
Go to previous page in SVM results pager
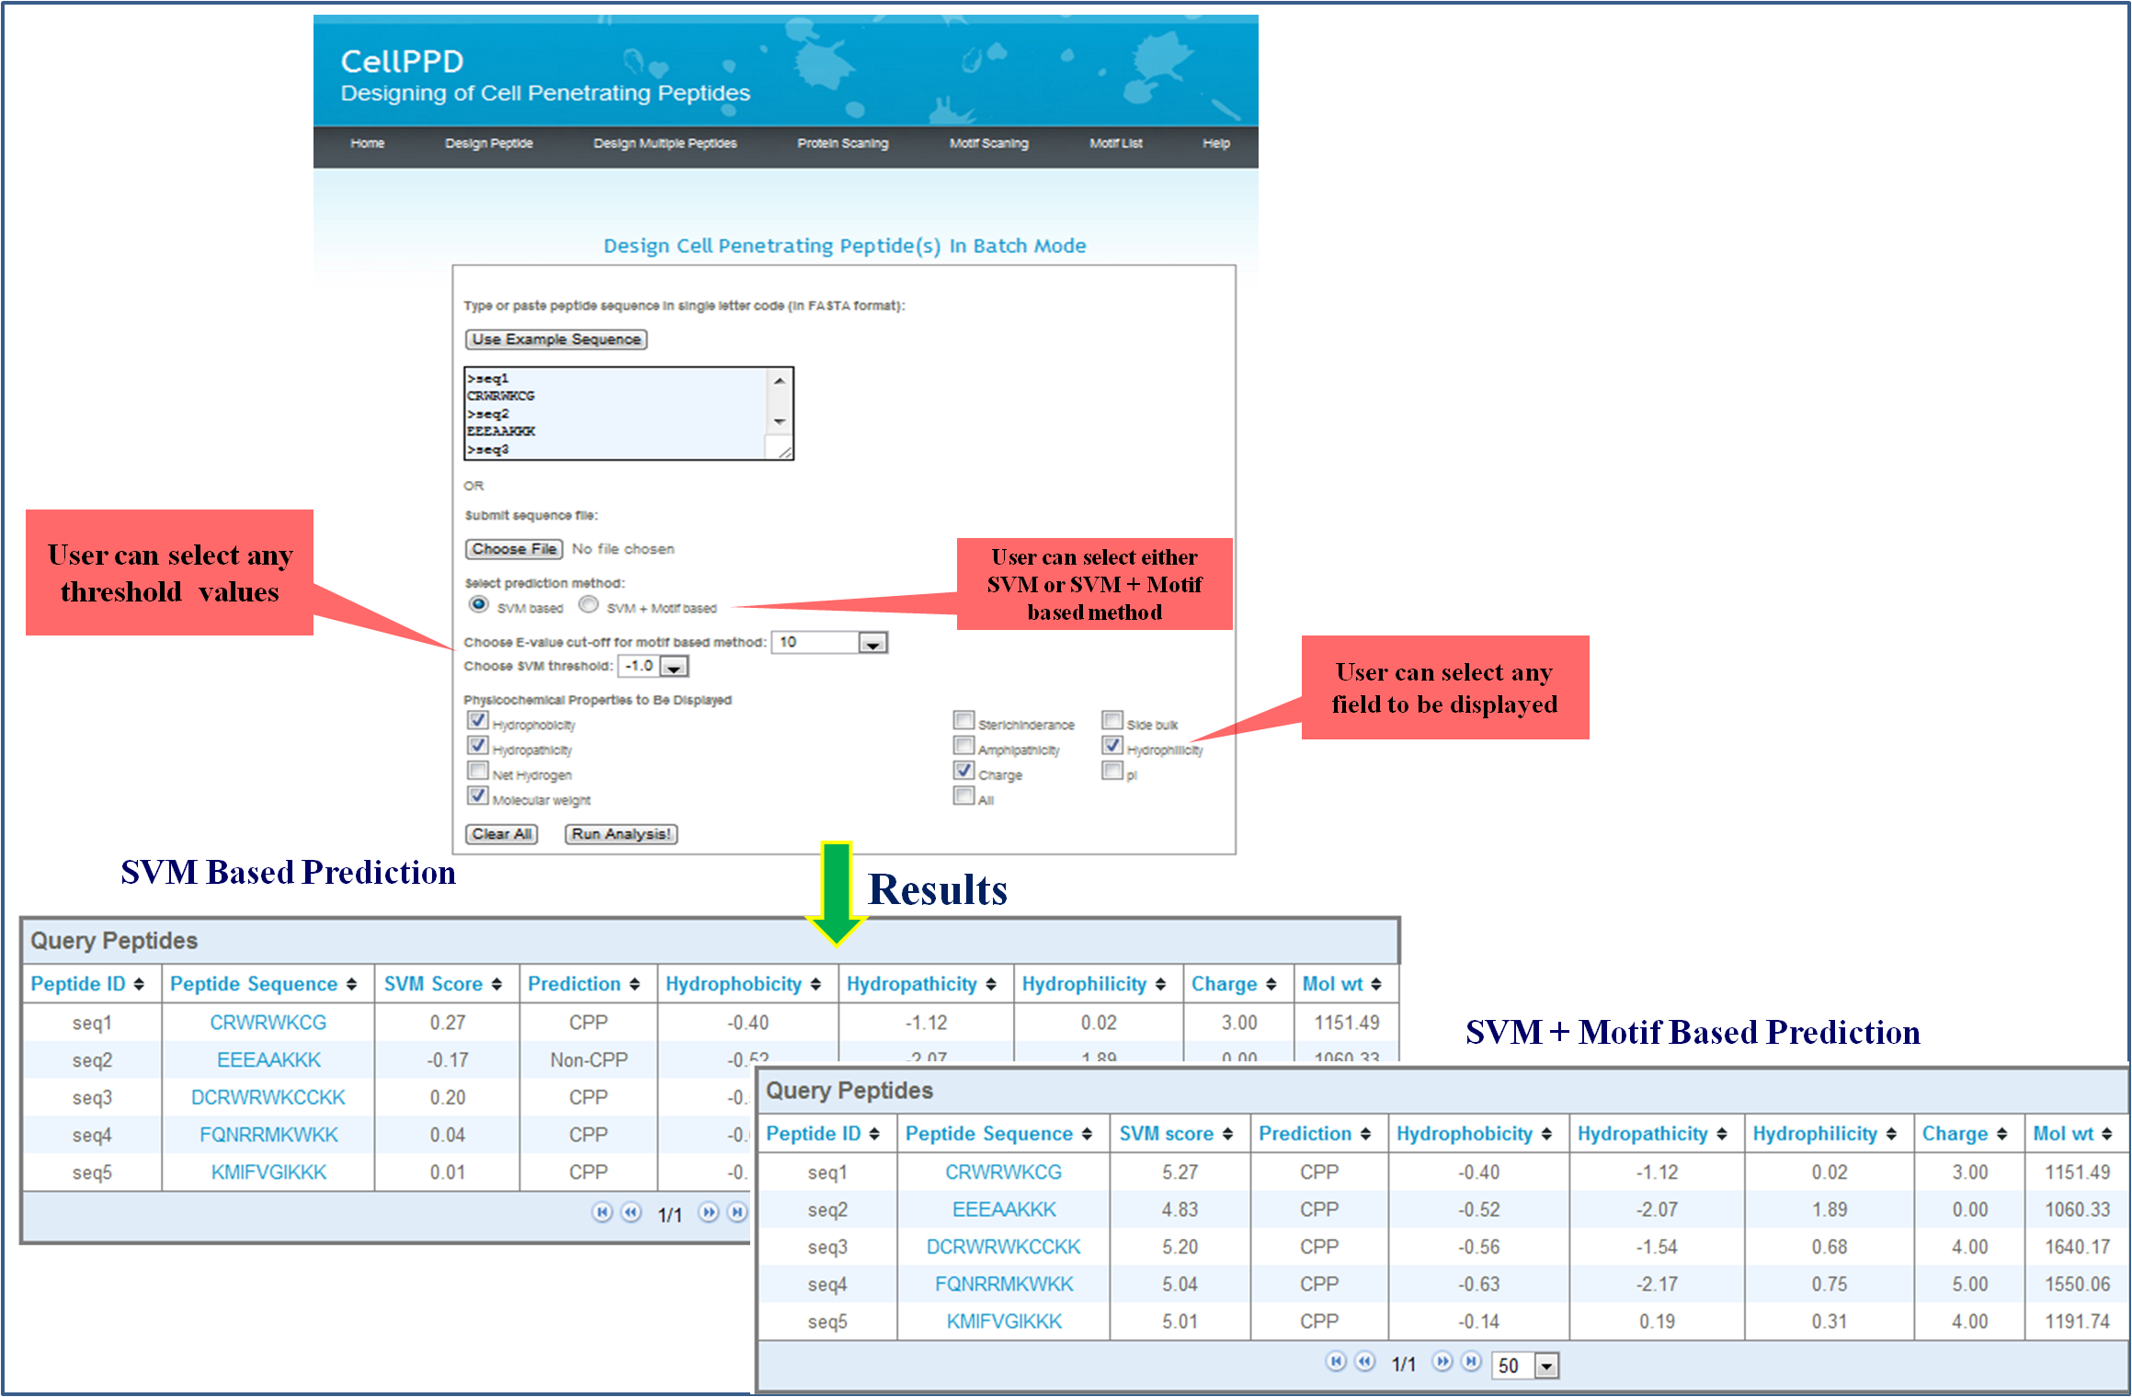point(631,1212)
